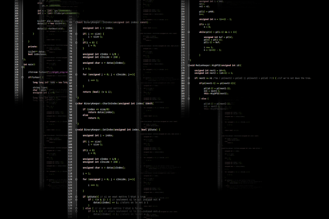
Task: Click line 77 'unsigned int cIndex = i/8 ;'
Action: coord(101,54)
